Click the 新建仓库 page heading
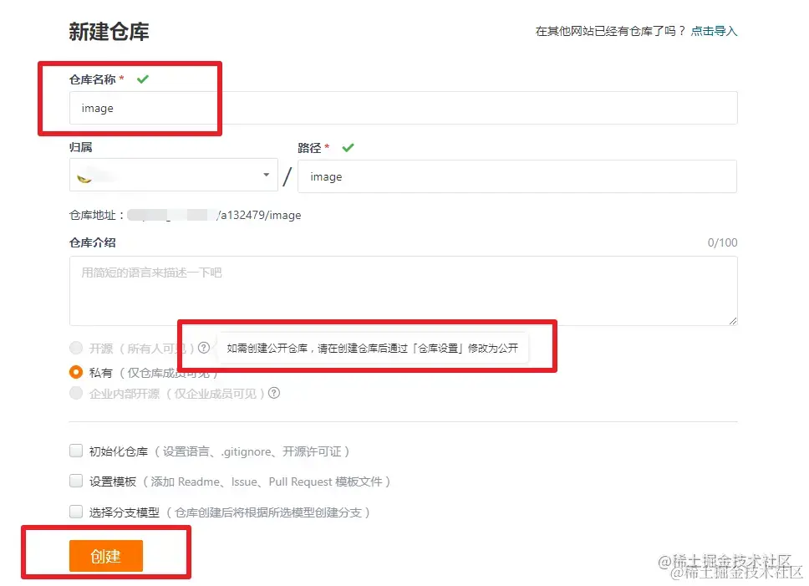 tap(109, 32)
